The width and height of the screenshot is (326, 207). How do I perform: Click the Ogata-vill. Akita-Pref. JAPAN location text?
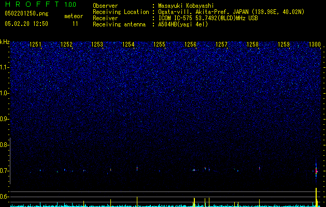(231, 12)
